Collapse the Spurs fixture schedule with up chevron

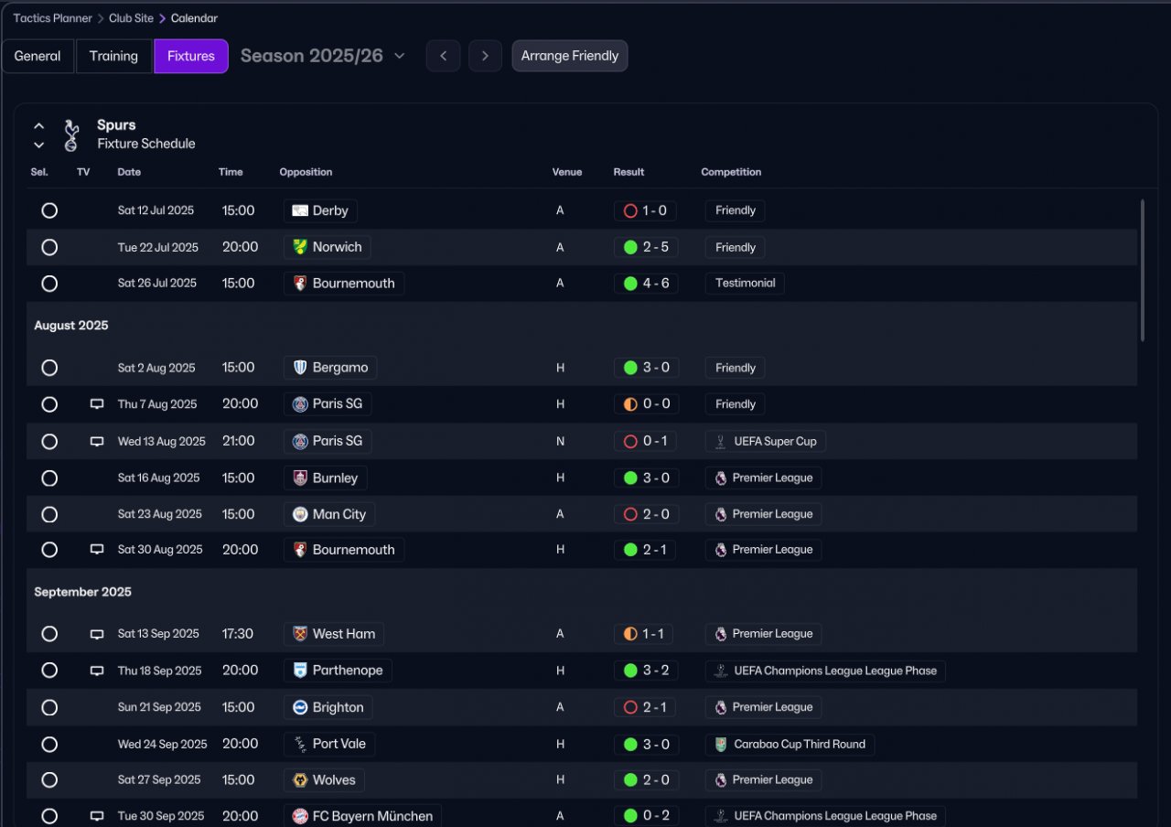point(39,126)
